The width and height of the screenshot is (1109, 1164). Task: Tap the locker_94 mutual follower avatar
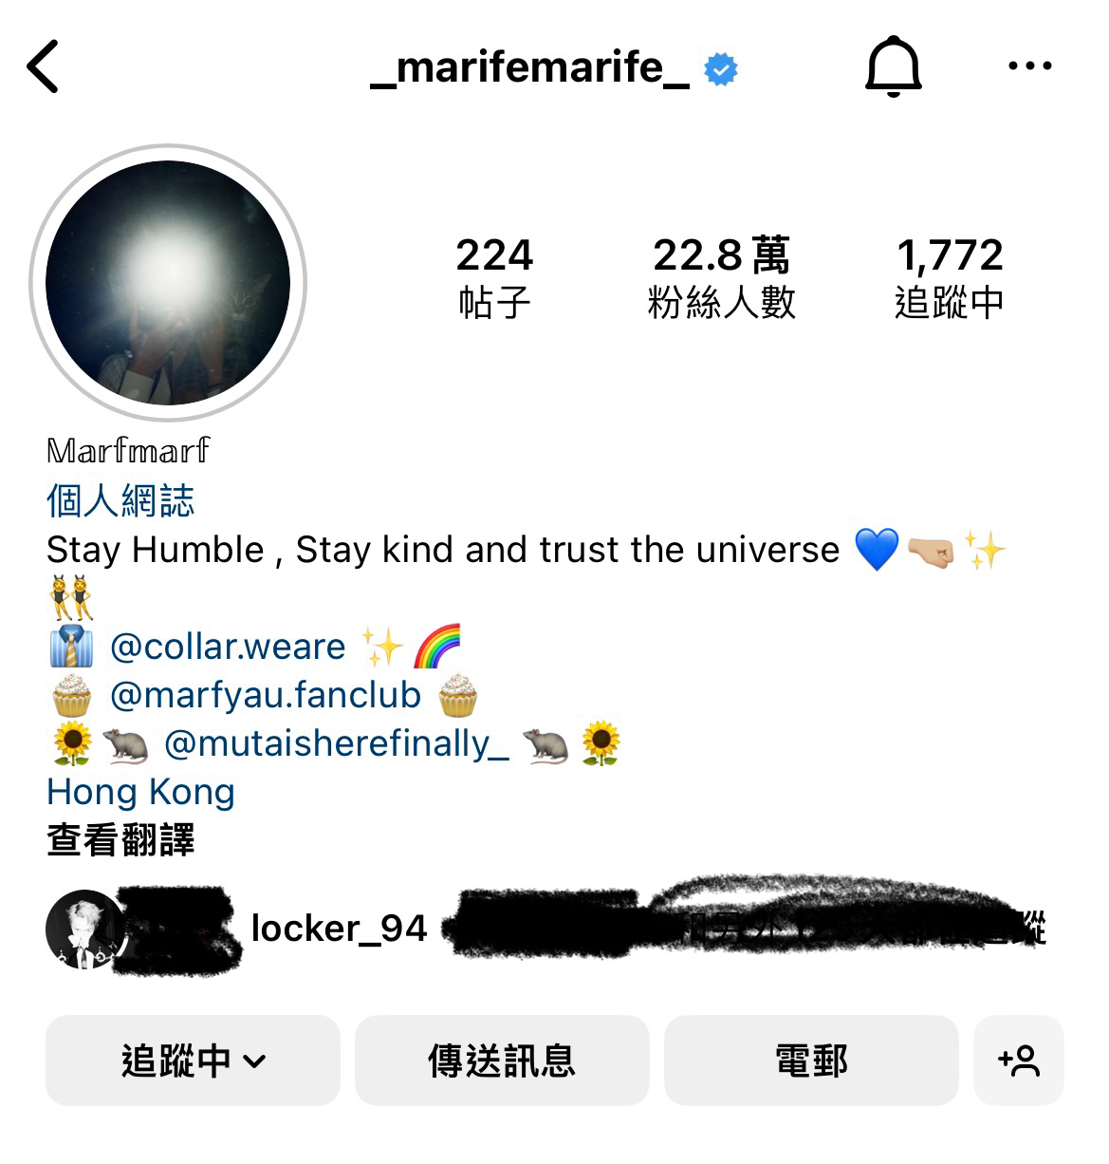pyautogui.click(x=85, y=929)
